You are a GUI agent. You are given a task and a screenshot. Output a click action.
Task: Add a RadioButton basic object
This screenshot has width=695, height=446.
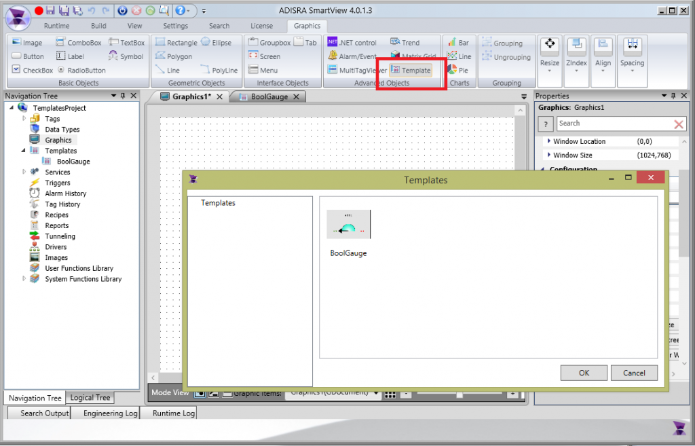pos(81,70)
